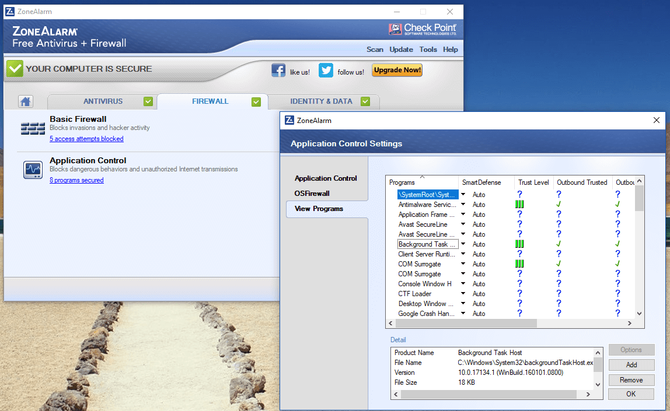Select the CTF Loader program row
The image size is (670, 411).
(415, 294)
